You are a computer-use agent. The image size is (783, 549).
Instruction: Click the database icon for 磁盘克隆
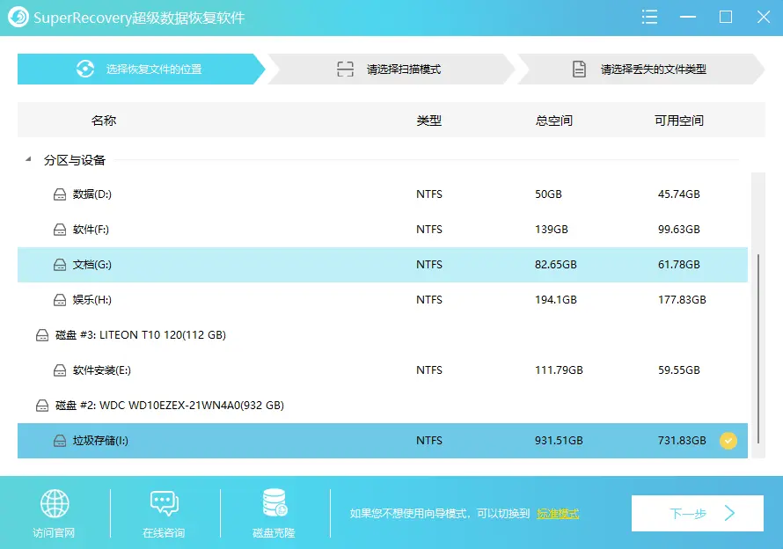274,502
